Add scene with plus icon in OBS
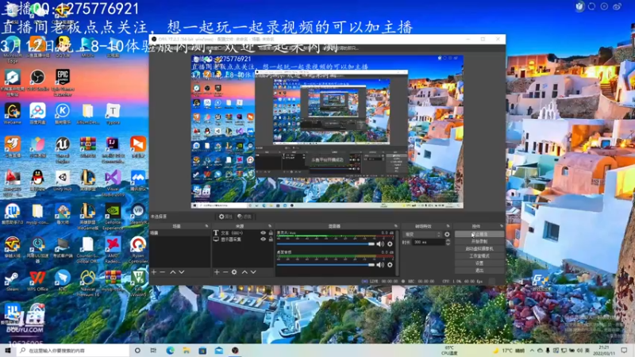The image size is (635, 357). pos(154,272)
